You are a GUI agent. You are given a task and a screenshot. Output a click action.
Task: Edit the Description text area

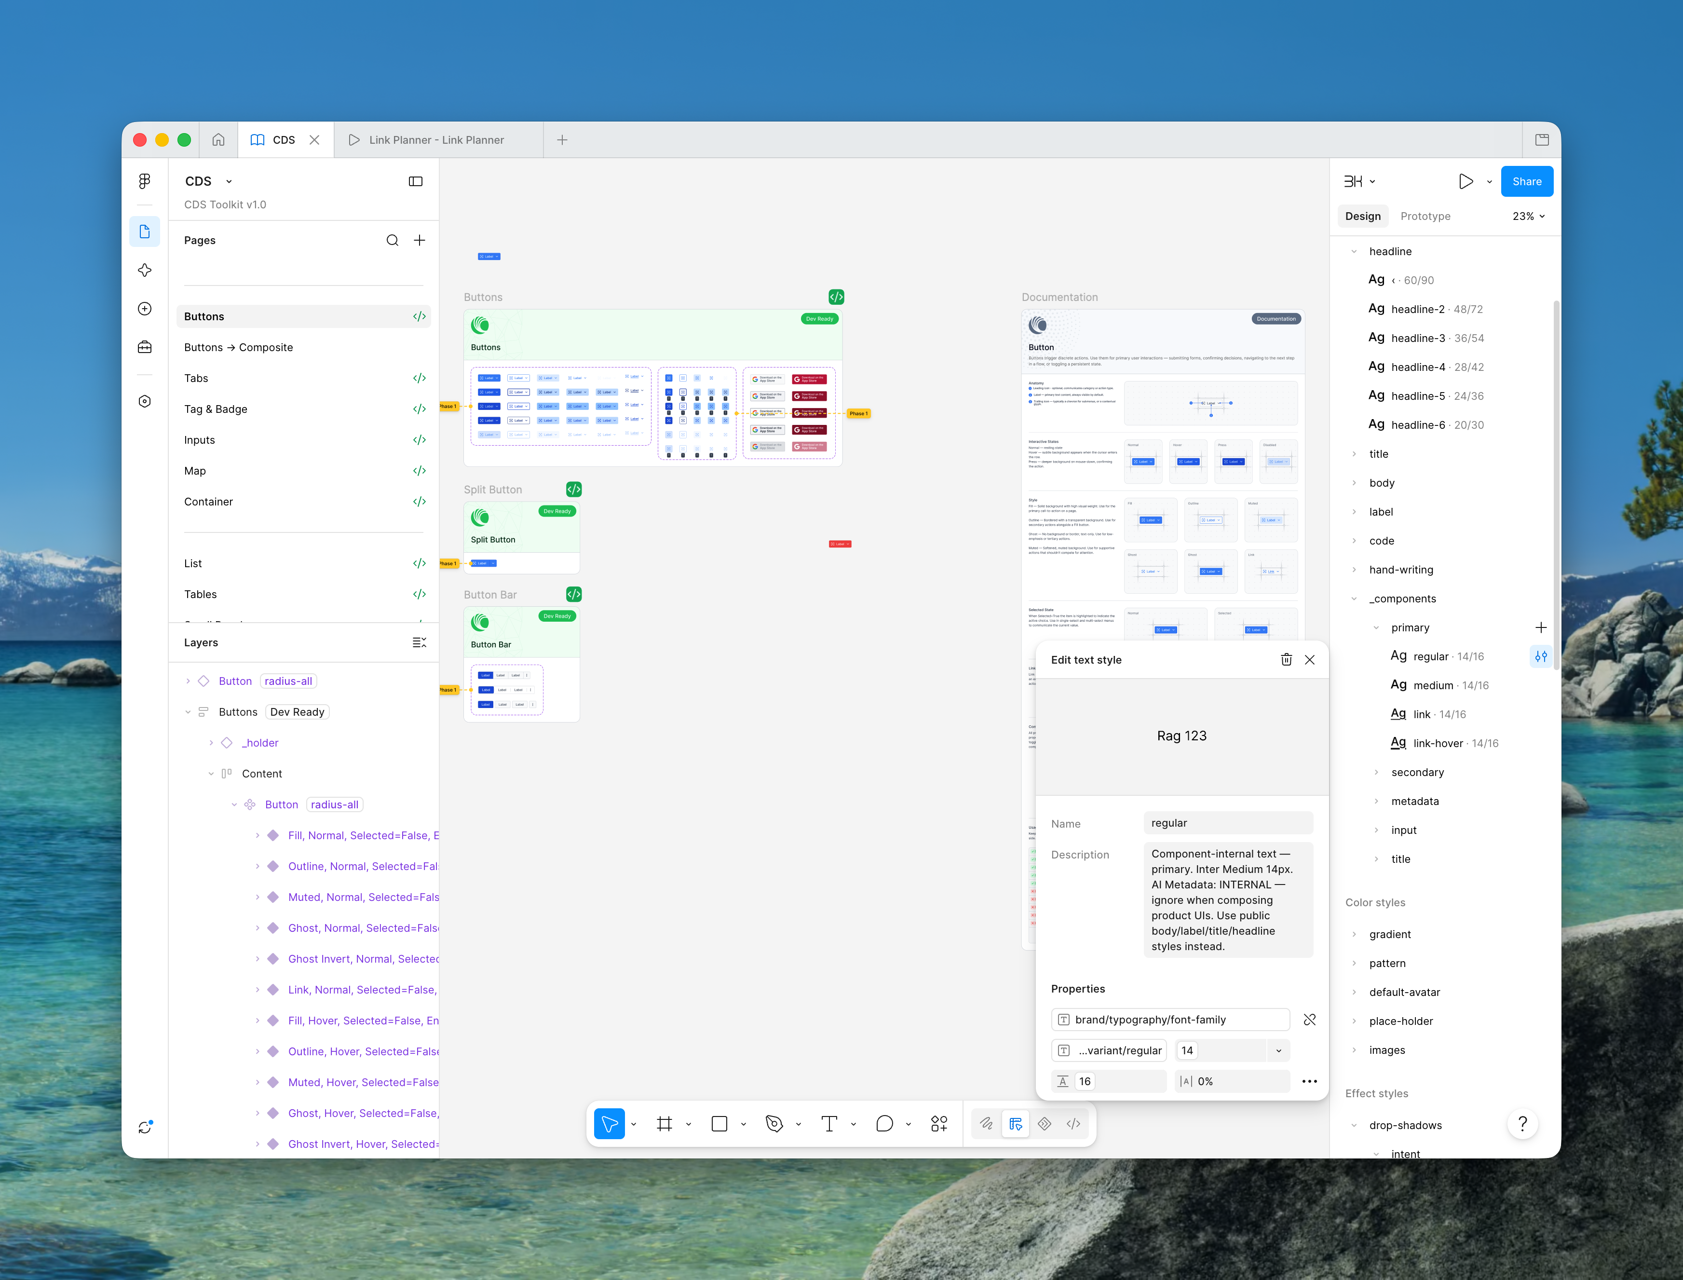tap(1228, 900)
